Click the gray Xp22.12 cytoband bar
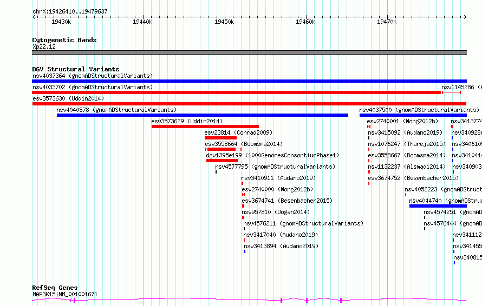 tap(249, 52)
